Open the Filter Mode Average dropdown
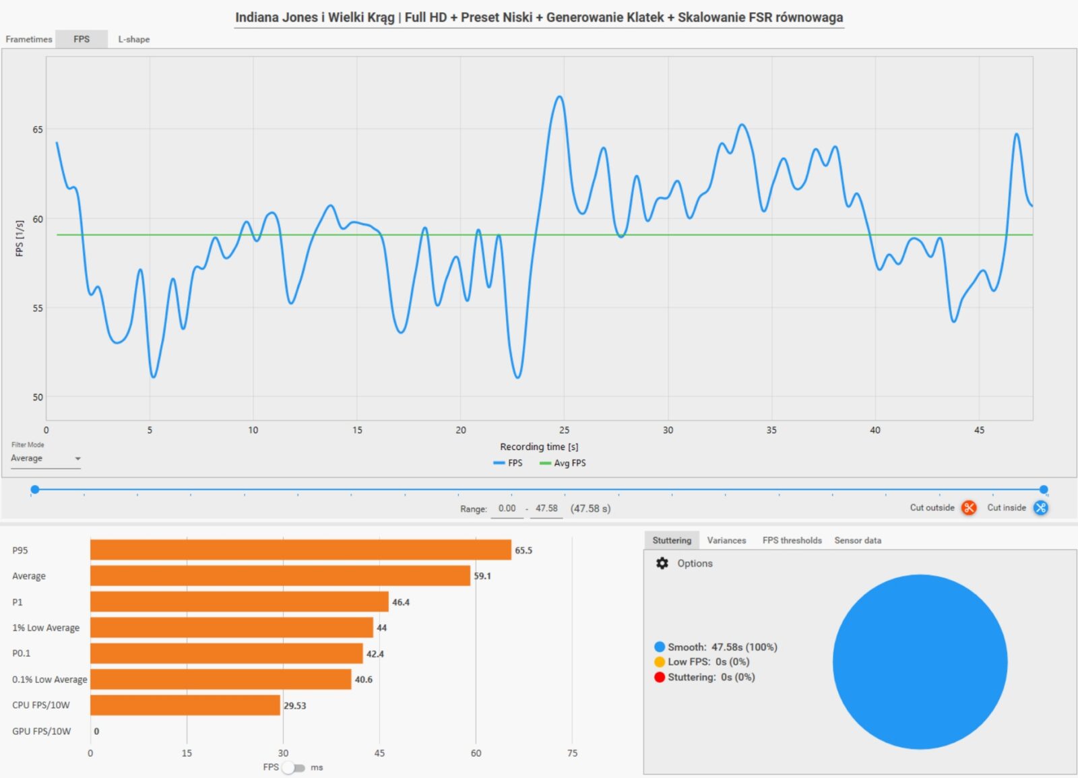The width and height of the screenshot is (1078, 778). [45, 459]
